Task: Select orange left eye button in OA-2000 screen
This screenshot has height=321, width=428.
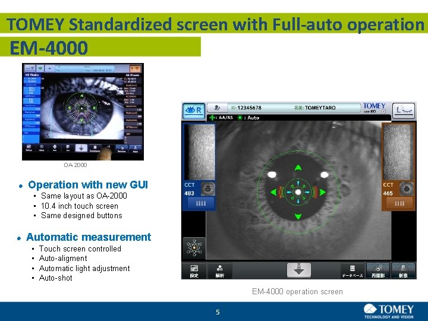Action: pyautogui.click(x=135, y=68)
